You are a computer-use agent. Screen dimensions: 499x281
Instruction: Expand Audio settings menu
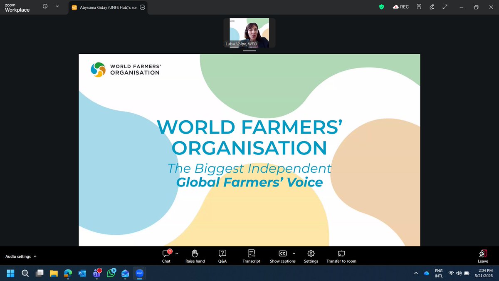click(x=21, y=256)
